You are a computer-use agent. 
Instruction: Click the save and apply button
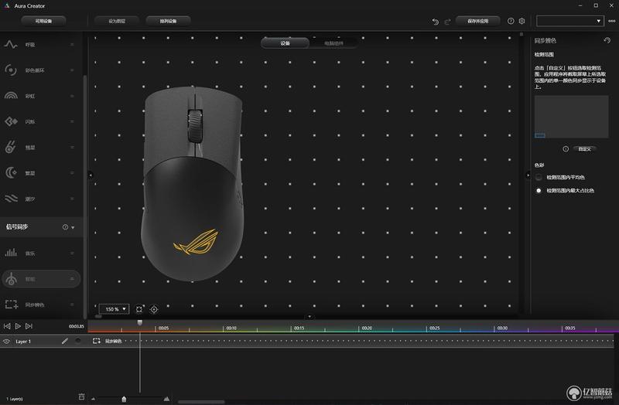pos(477,21)
